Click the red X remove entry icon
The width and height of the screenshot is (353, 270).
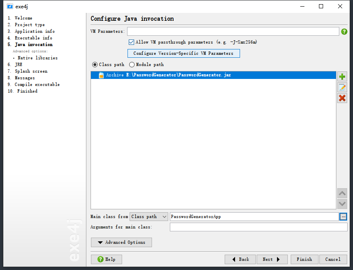pyautogui.click(x=342, y=98)
